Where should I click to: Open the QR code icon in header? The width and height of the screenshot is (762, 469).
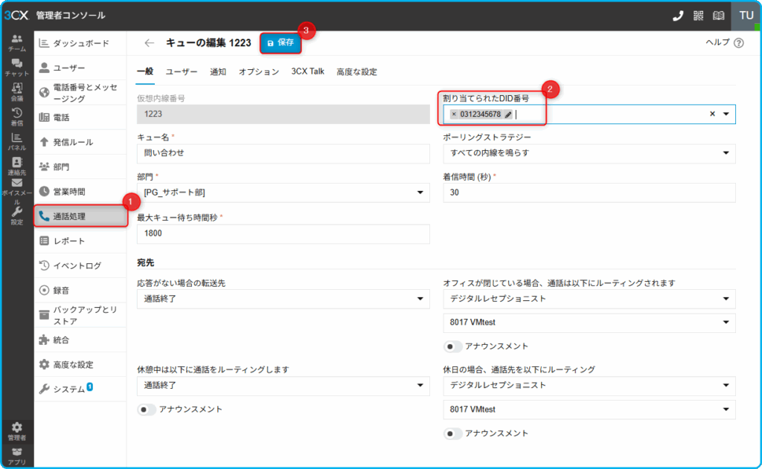(698, 16)
